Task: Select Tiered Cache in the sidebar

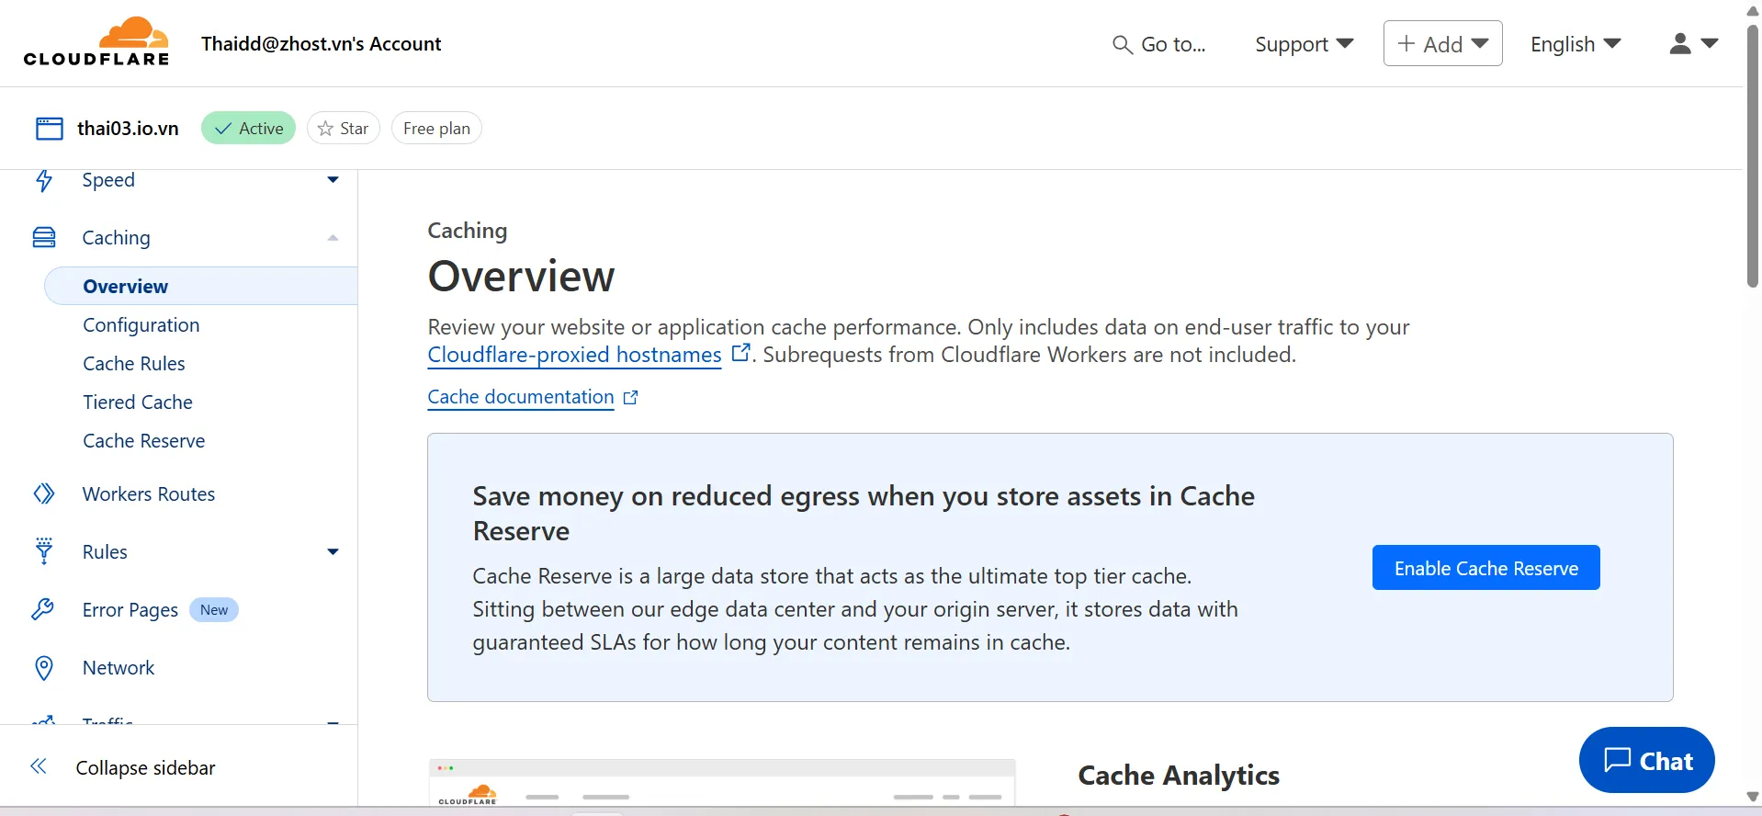Action: [x=138, y=402]
